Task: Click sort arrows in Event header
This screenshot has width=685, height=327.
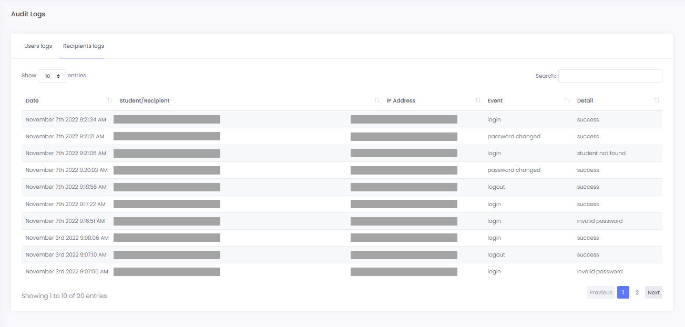Action: (x=567, y=100)
